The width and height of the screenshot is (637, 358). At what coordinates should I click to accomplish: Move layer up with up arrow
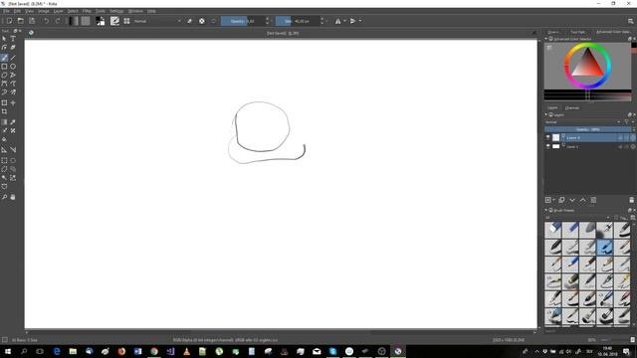582,200
